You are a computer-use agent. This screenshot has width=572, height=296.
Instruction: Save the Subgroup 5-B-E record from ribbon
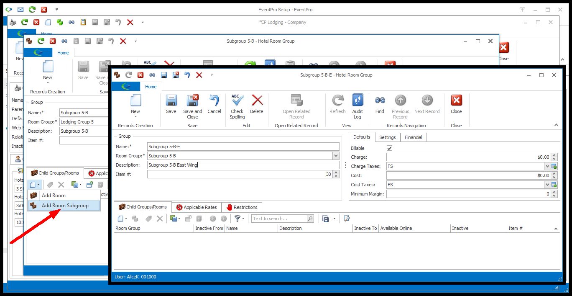coord(171,104)
